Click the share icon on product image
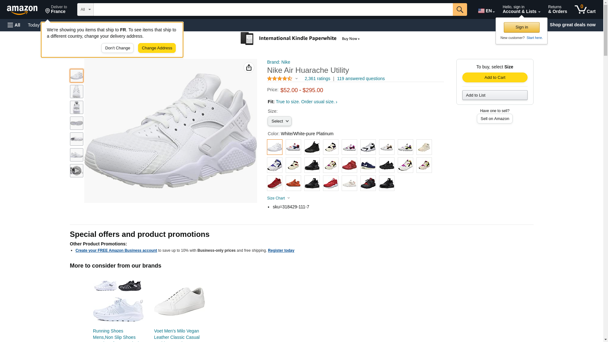Viewport: 608px width, 342px height. click(x=249, y=67)
